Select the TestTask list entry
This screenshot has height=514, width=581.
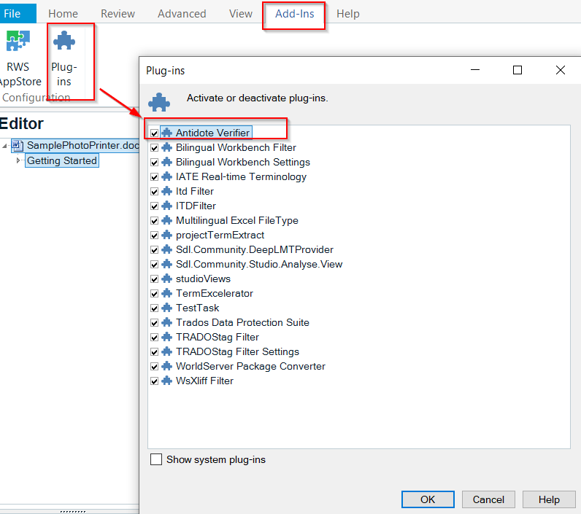pyautogui.click(x=198, y=308)
